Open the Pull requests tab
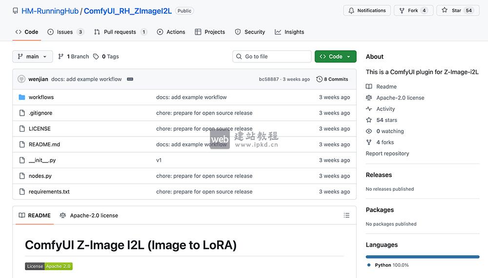The image size is (488, 278). pos(121,32)
